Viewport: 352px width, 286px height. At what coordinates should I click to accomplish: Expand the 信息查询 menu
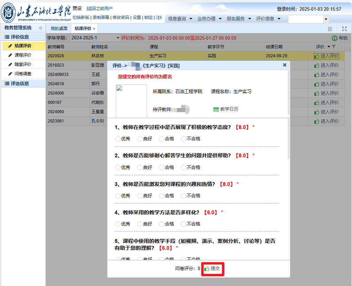[191, 19]
